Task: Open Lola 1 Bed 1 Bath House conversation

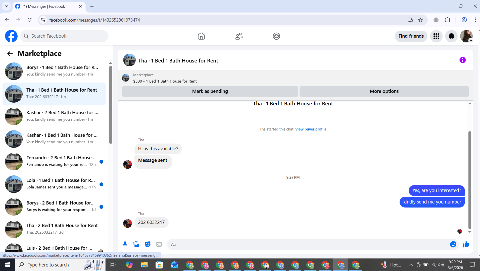Action: pyautogui.click(x=54, y=184)
